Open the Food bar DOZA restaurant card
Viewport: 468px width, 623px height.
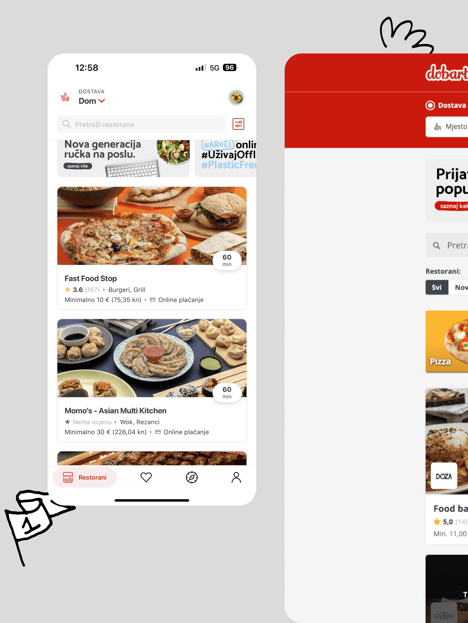coord(447,466)
